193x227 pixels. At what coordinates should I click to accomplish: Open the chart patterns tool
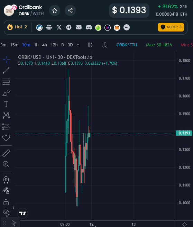point(6,115)
